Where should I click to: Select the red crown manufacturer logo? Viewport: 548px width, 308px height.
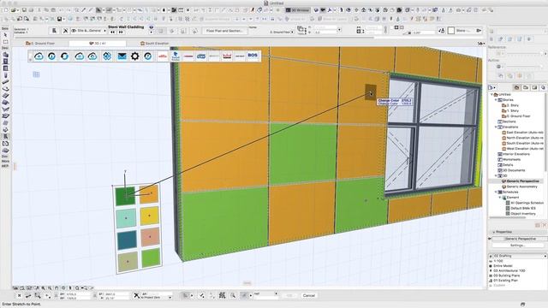[227, 56]
